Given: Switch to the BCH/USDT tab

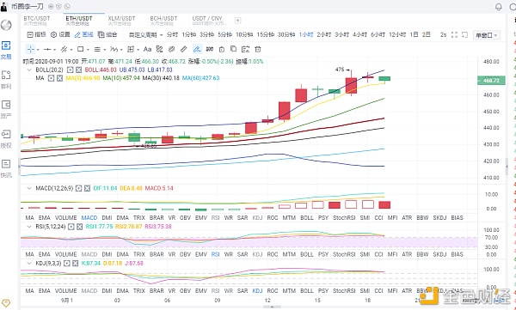Looking at the screenshot, I should (x=163, y=21).
